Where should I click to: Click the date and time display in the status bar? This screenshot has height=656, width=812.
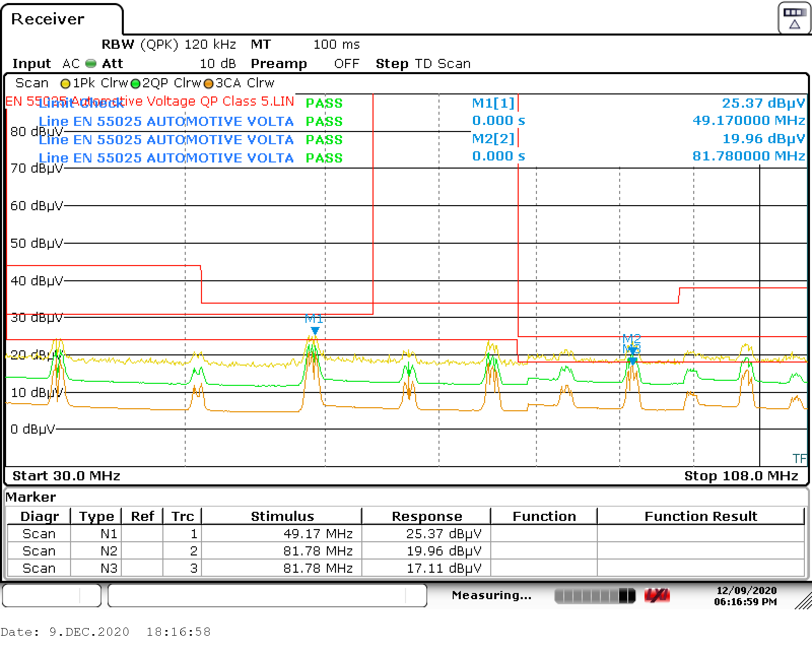pyautogui.click(x=746, y=596)
